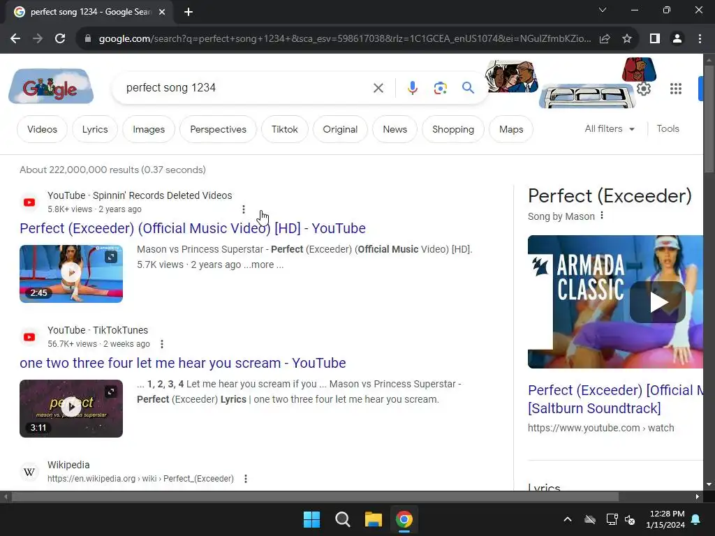Open Google quick settings gear
The image size is (715, 536).
pyautogui.click(x=643, y=89)
